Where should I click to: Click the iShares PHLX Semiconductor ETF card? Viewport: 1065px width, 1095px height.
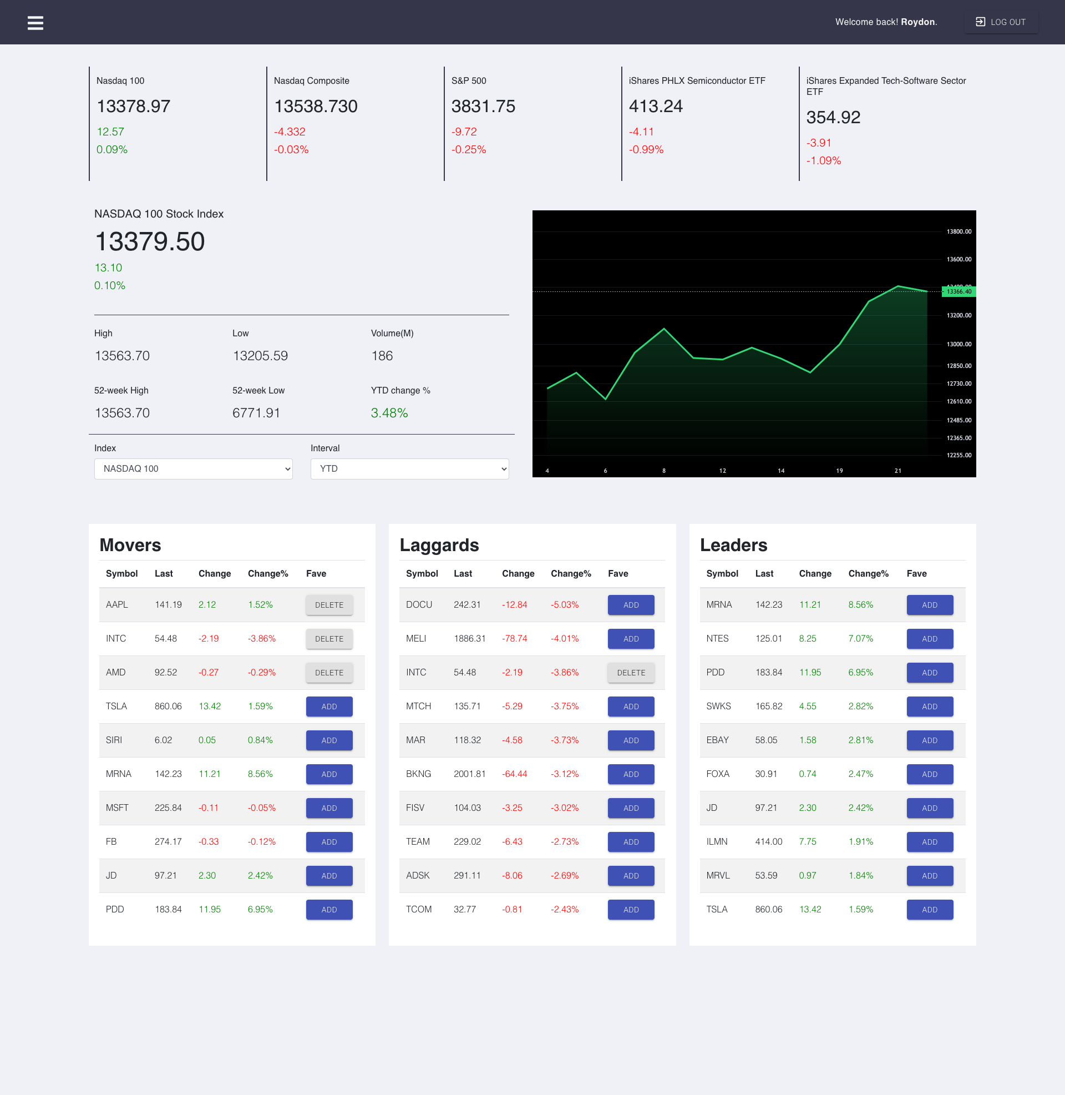[709, 123]
